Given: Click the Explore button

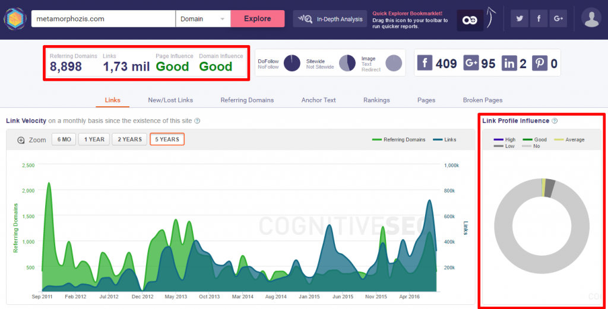Looking at the screenshot, I should click(x=258, y=18).
